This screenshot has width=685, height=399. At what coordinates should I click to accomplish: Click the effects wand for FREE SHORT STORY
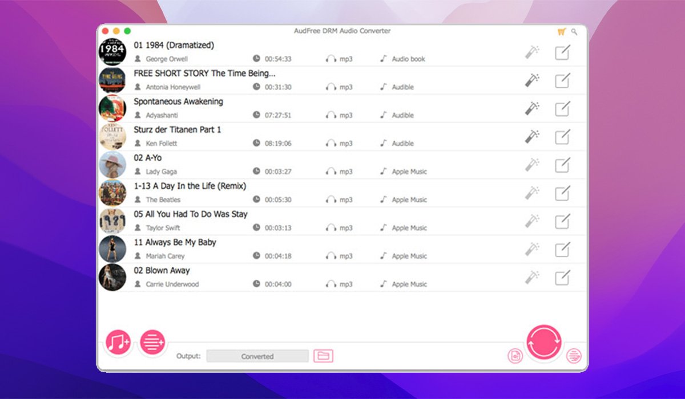[x=532, y=80]
